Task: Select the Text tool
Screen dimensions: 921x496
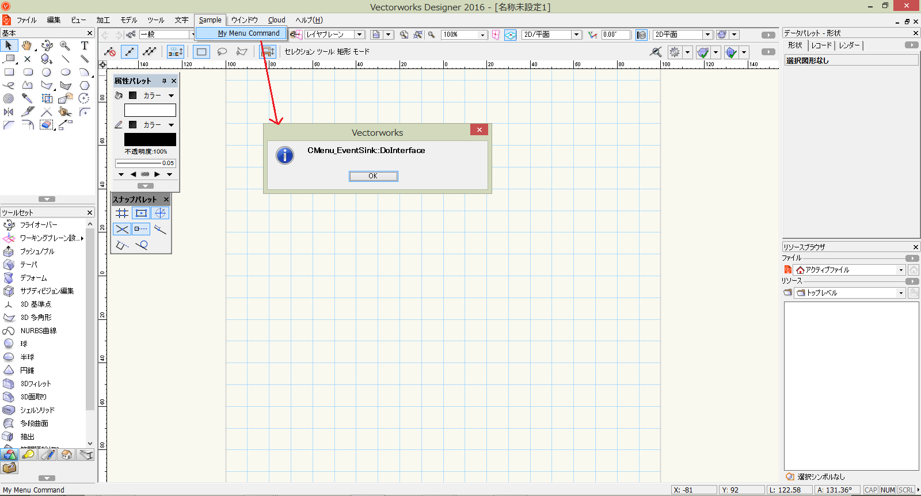Action: point(85,45)
